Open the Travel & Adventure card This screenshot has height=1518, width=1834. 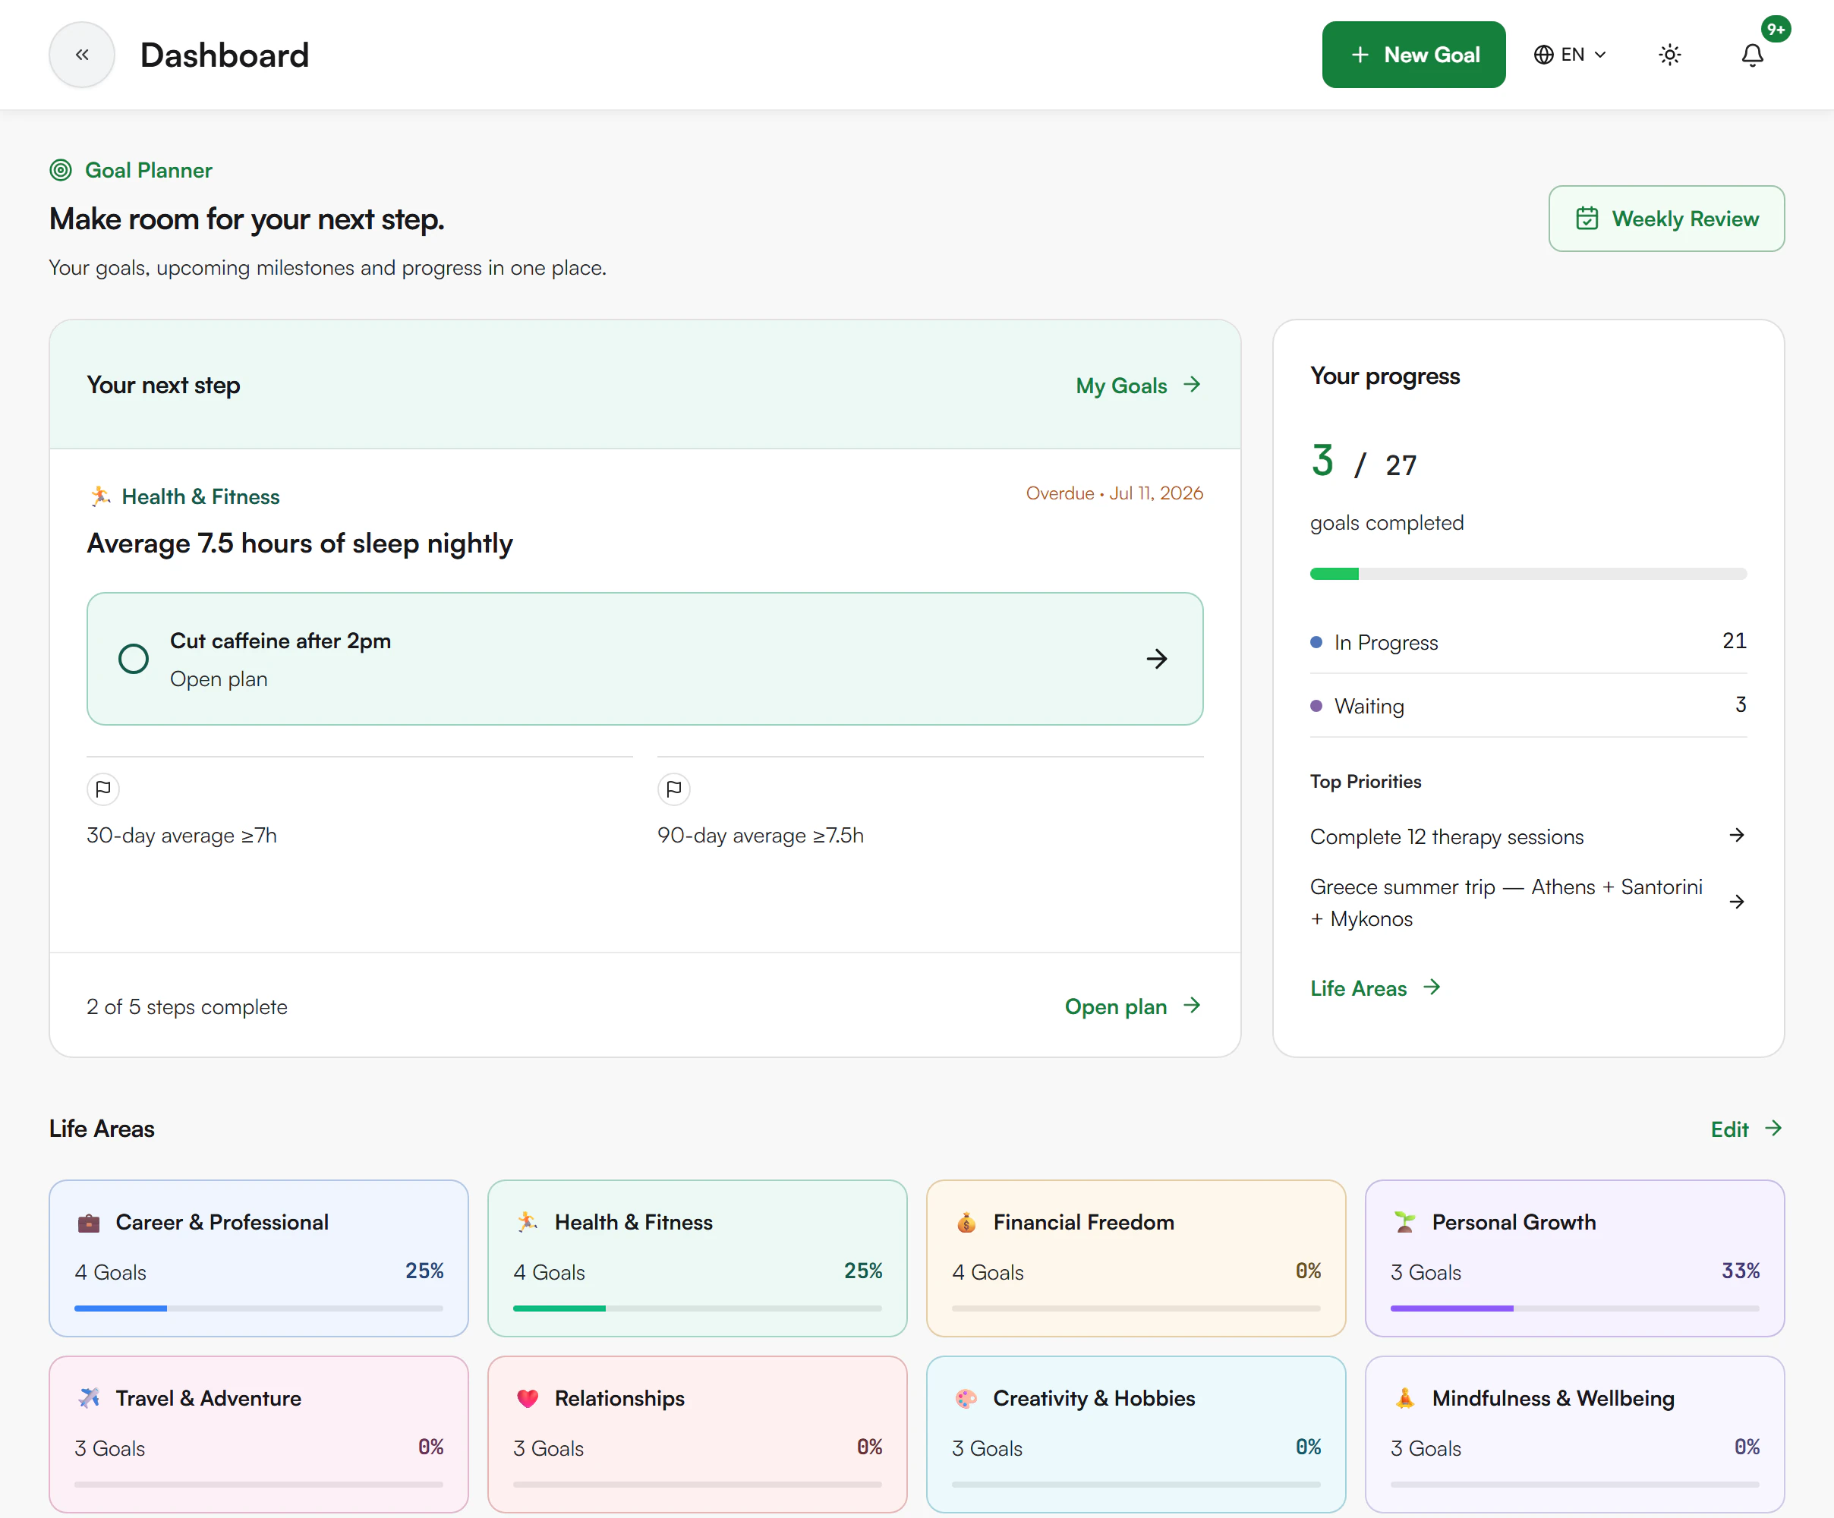point(259,1433)
